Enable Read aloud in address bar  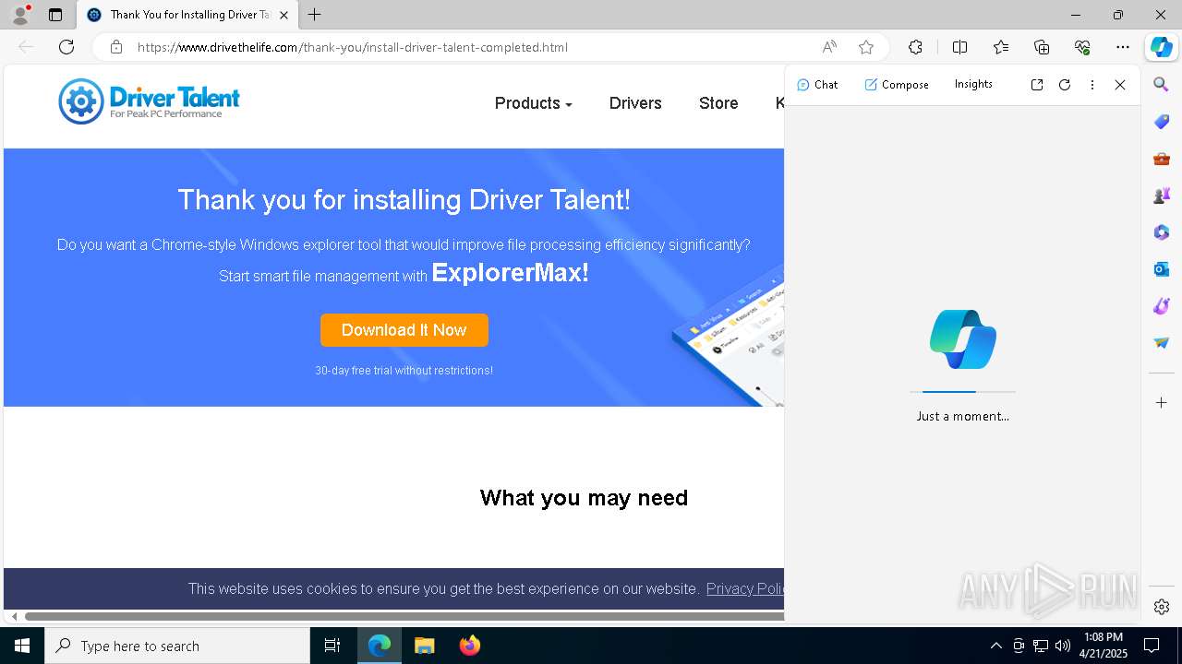pyautogui.click(x=829, y=47)
